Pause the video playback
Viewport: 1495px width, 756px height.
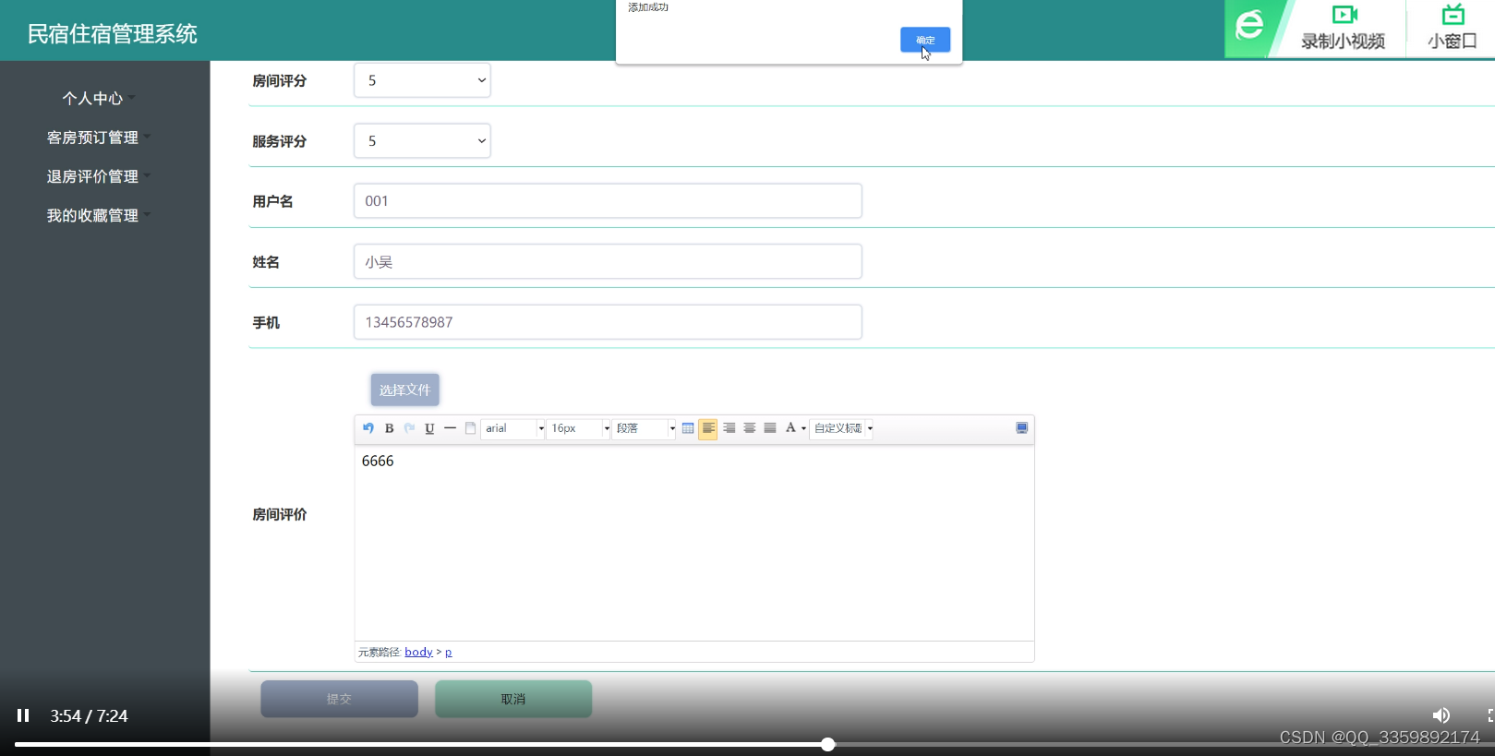(23, 715)
